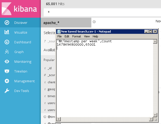The width and height of the screenshot is (161, 124).
Task: Select the _id field in list
Action: click(49, 68)
